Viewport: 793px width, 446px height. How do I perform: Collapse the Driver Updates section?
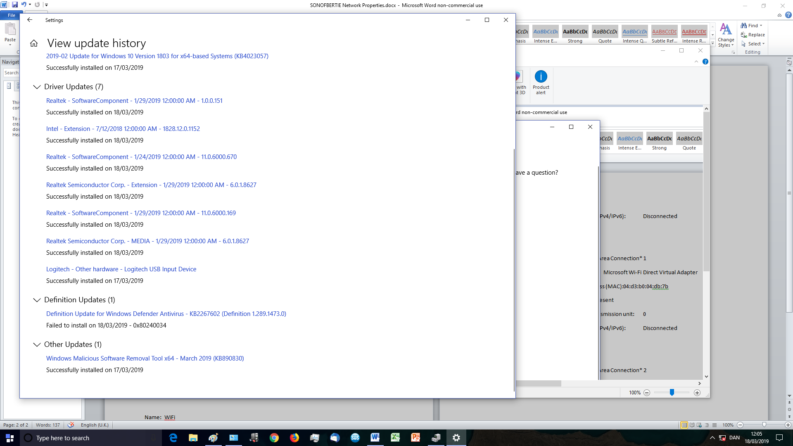point(37,87)
